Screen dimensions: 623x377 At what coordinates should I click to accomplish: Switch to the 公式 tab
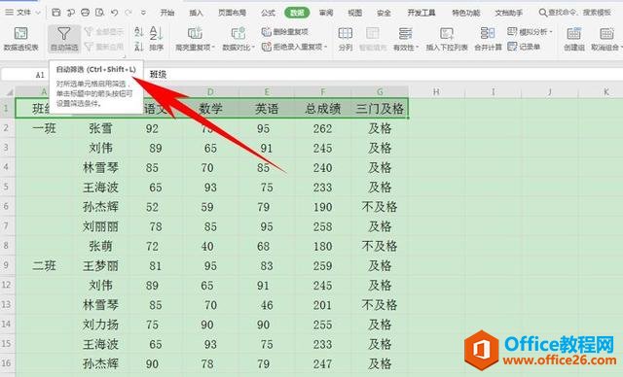click(269, 13)
